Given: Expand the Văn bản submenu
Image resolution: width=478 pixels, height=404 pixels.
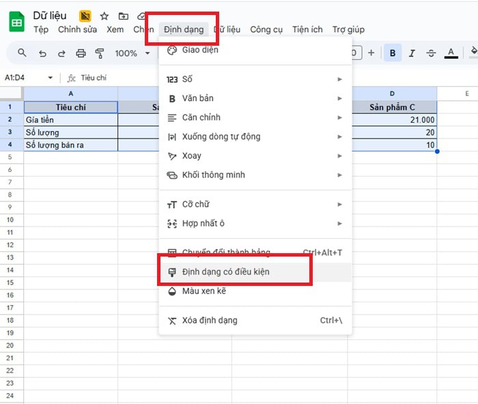Looking at the screenshot, I should pos(255,98).
